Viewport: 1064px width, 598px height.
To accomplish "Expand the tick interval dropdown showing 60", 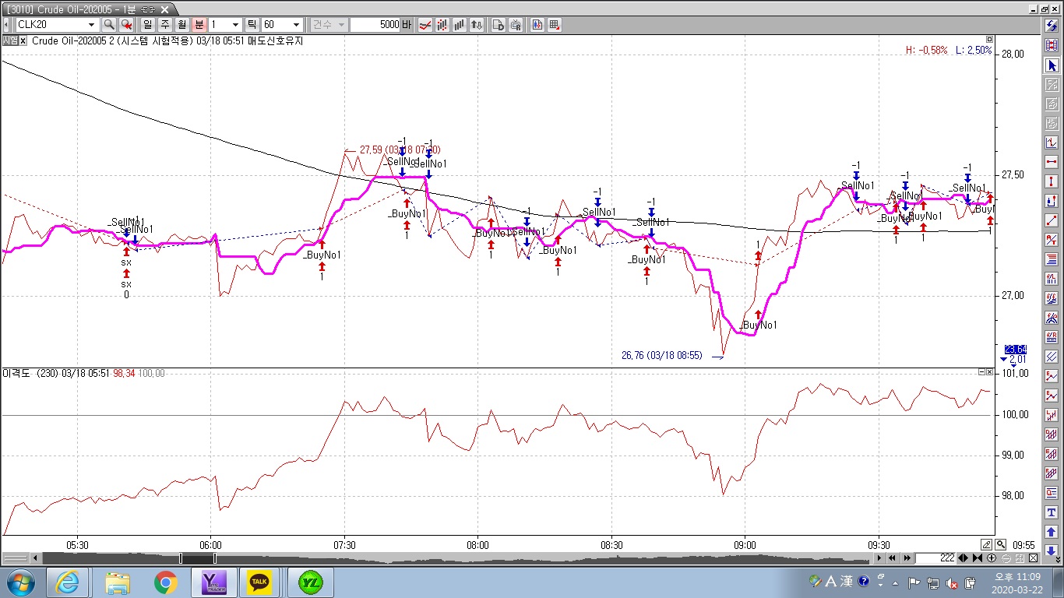I will tap(296, 25).
